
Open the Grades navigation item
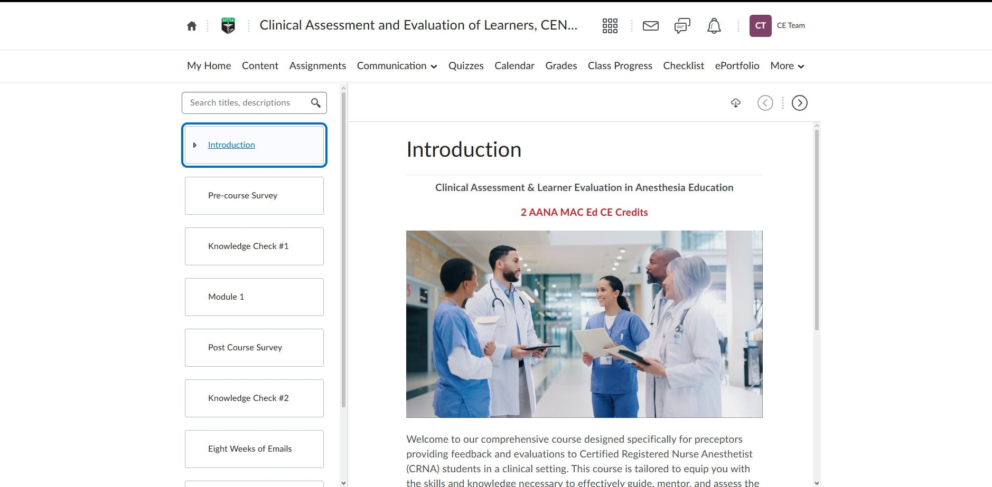click(561, 66)
